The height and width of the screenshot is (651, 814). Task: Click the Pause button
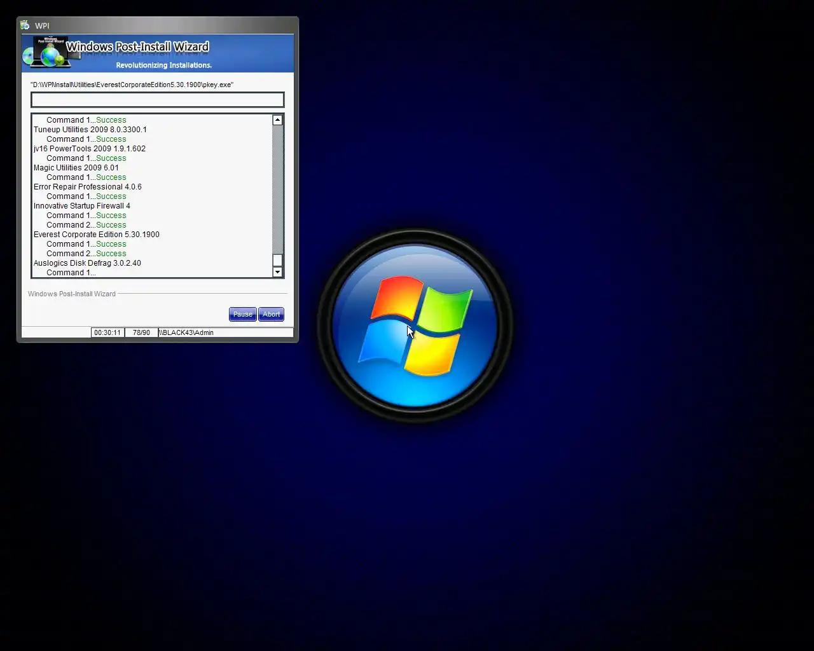(x=242, y=314)
